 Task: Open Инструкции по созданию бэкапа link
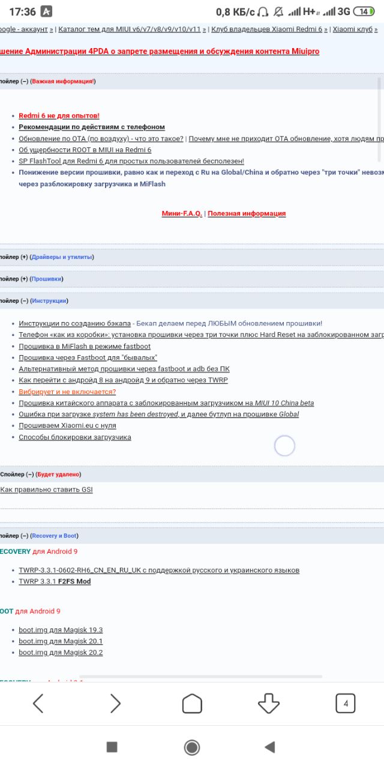click(x=74, y=323)
